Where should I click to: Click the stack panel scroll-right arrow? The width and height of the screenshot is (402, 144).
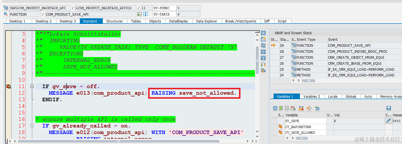coord(299,81)
